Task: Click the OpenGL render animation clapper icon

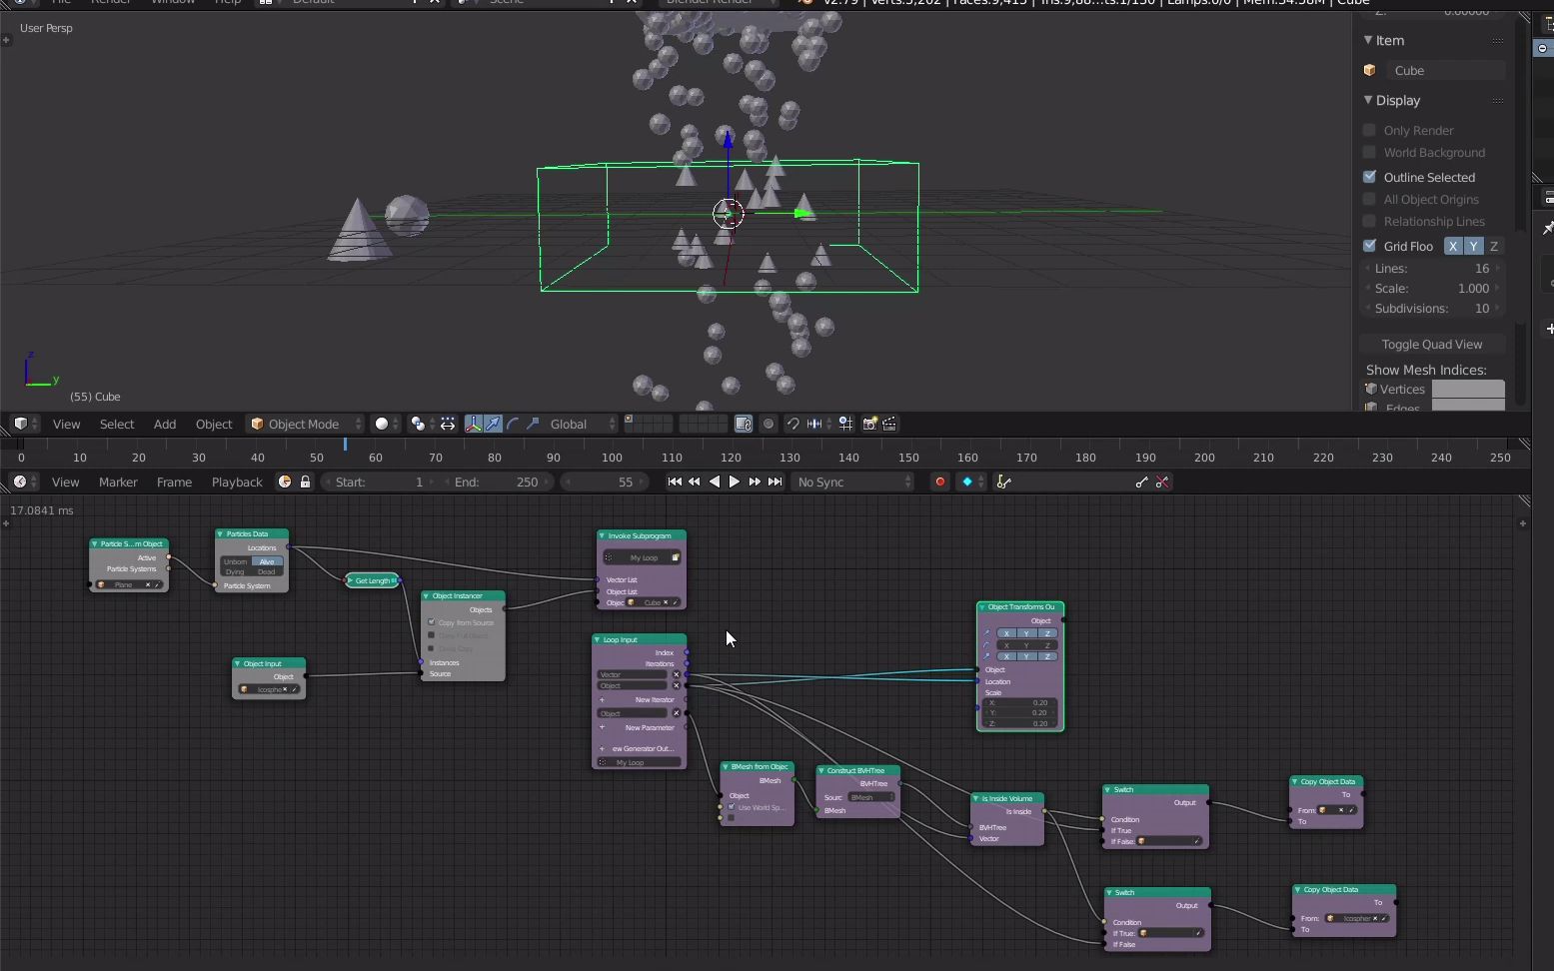Action: (x=889, y=424)
